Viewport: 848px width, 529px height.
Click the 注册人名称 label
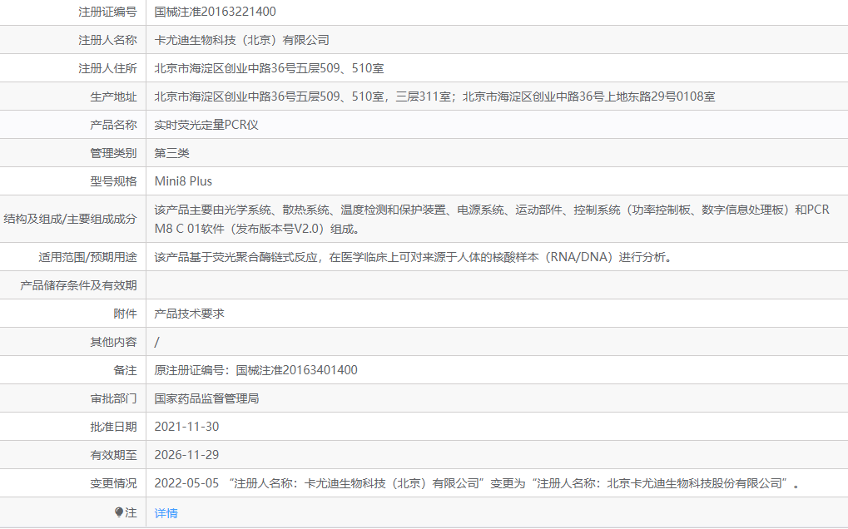pyautogui.click(x=107, y=40)
